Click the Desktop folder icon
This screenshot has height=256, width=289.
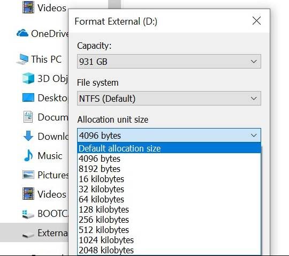point(28,97)
